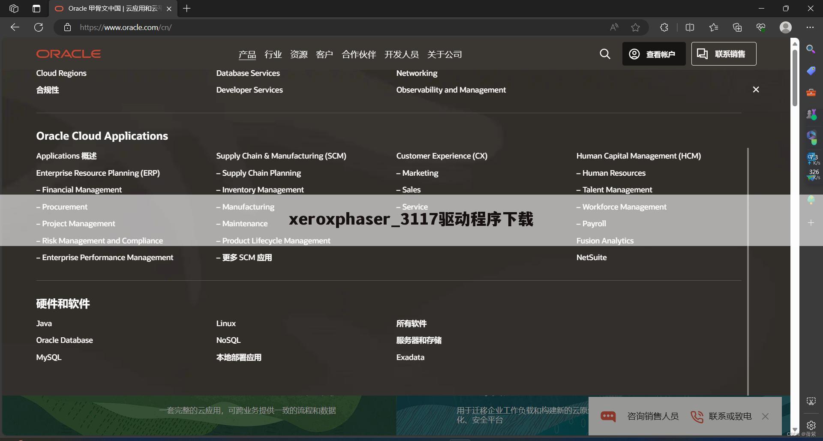Open the sidebar Microsoft 365 icon
Image resolution: width=823 pixels, height=441 pixels.
811,137
